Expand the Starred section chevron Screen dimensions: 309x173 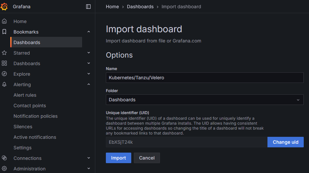[x=89, y=53]
